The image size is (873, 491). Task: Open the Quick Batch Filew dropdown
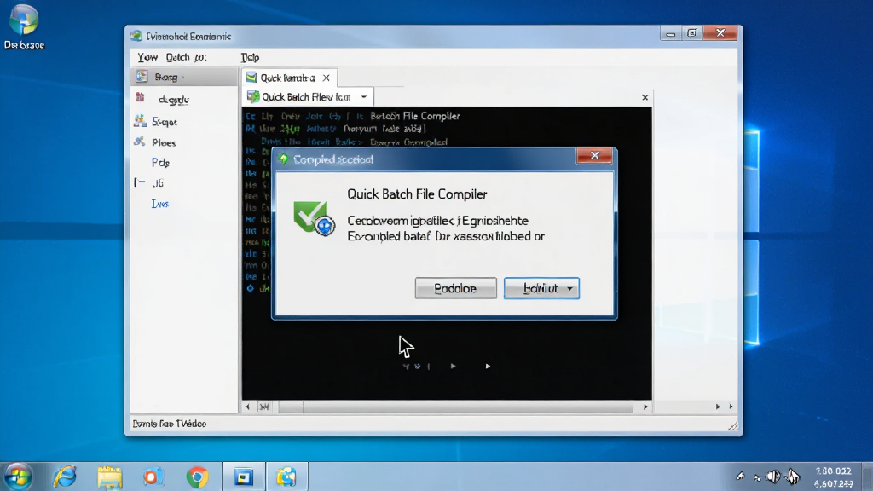pos(364,97)
